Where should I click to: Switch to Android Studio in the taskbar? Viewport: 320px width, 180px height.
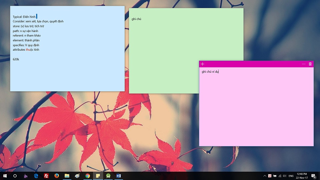click(108, 176)
